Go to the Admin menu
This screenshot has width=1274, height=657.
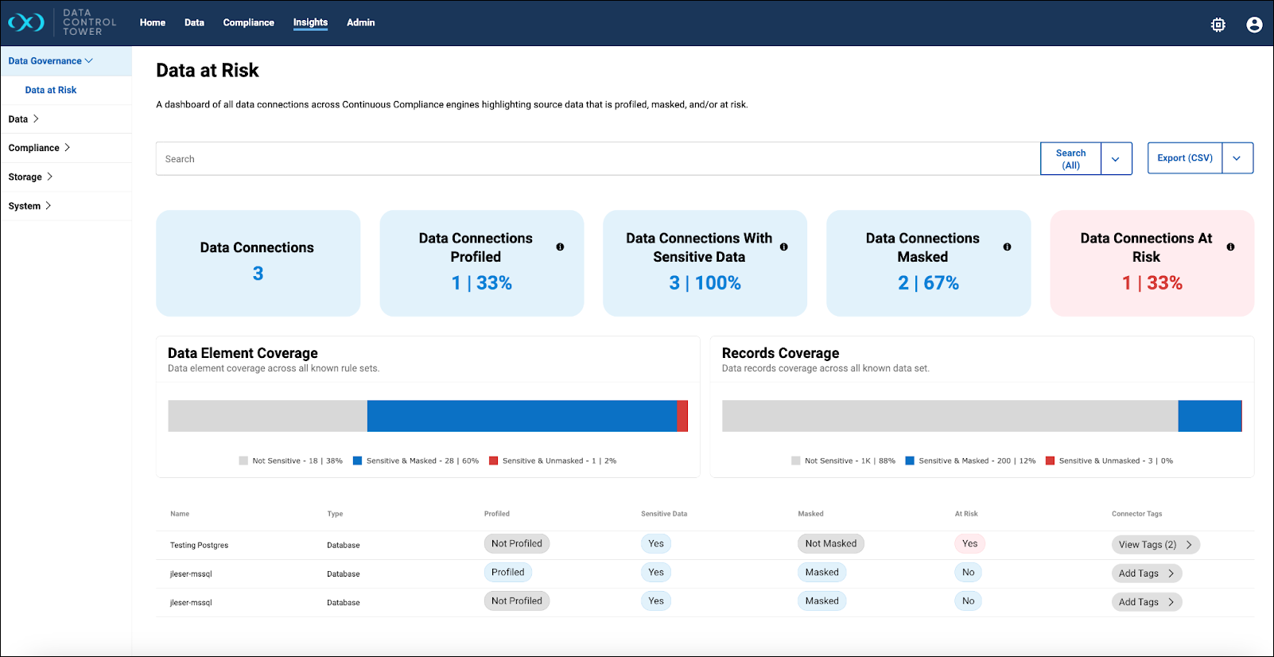(360, 22)
